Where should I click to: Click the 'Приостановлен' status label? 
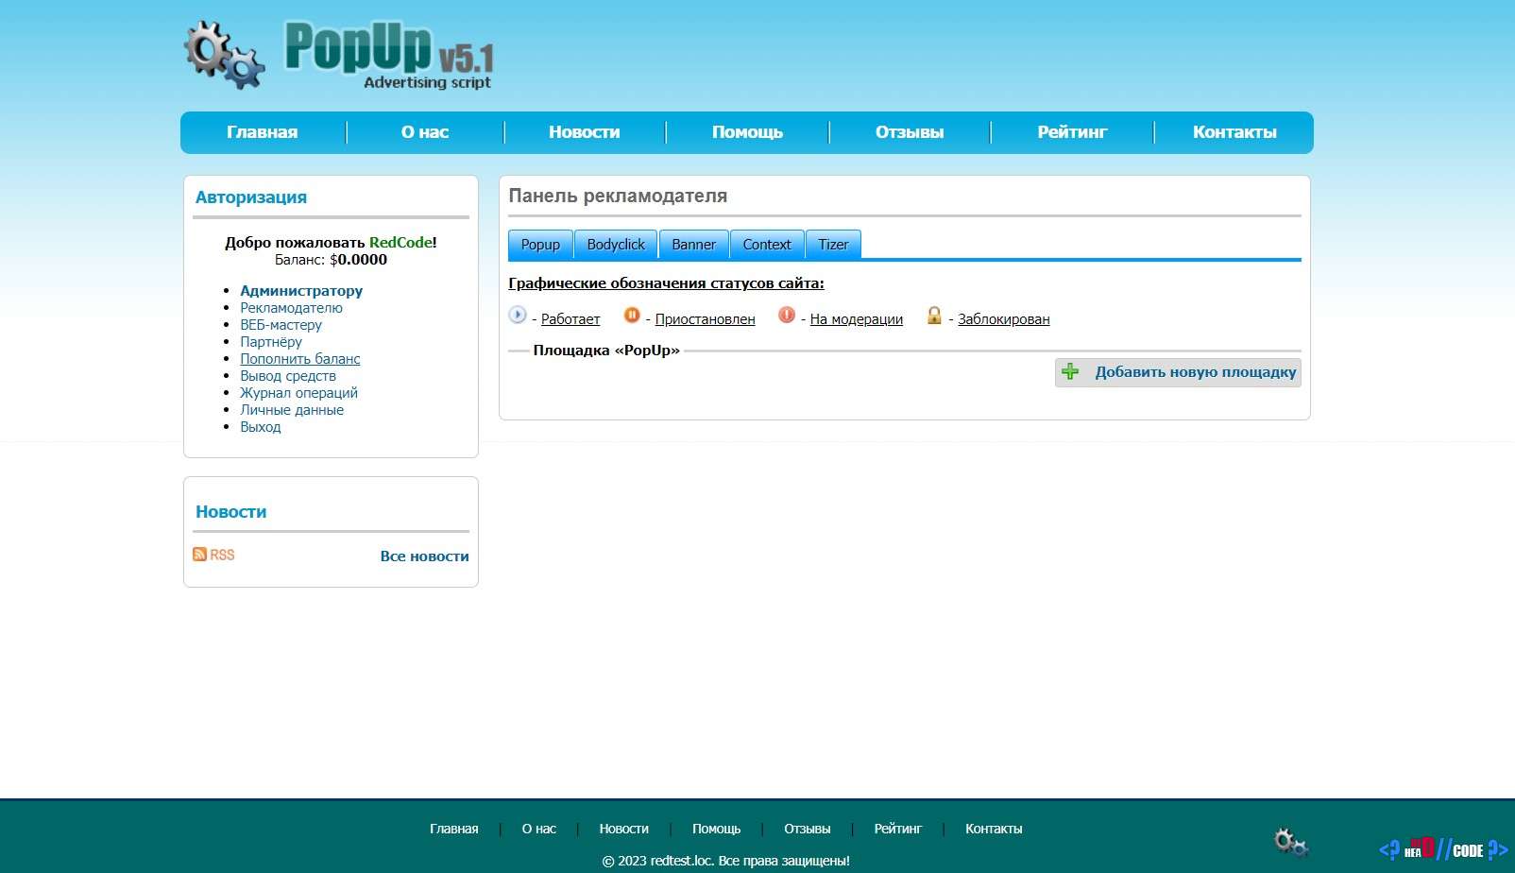coord(705,319)
